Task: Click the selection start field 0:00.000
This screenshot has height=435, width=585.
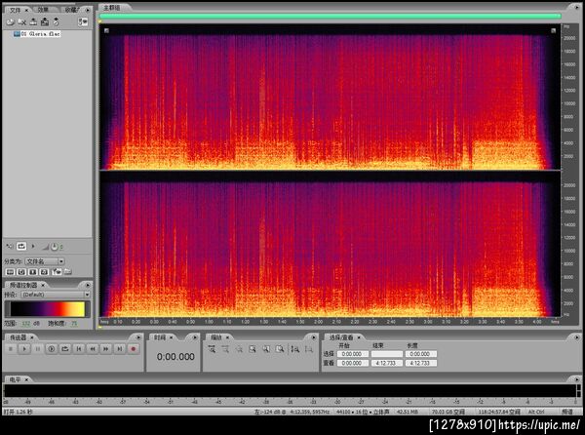Action: point(352,354)
